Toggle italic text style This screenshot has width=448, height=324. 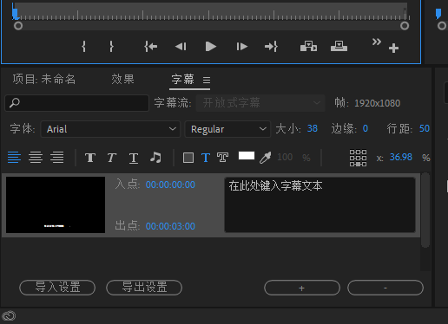click(112, 158)
